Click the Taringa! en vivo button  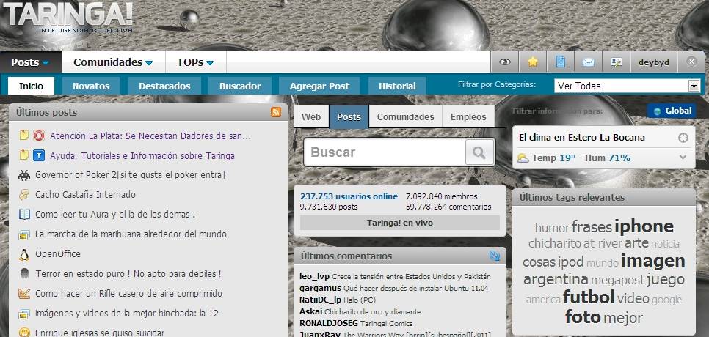(x=400, y=223)
